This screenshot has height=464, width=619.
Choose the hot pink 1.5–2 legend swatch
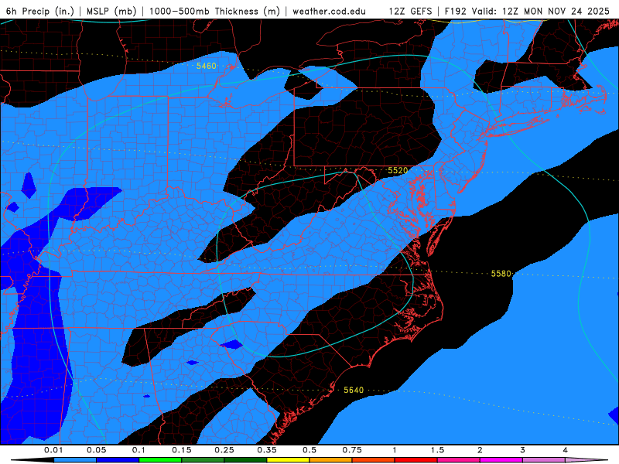click(x=459, y=460)
